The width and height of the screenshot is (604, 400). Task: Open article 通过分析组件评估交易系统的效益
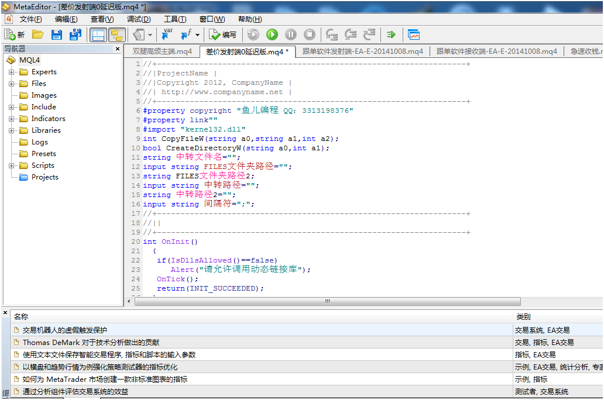pyautogui.click(x=75, y=392)
